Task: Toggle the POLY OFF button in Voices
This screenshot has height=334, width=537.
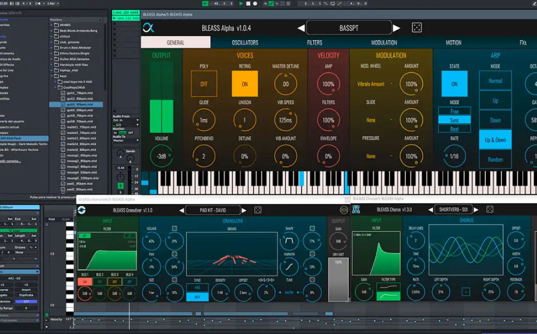Action: click(204, 84)
